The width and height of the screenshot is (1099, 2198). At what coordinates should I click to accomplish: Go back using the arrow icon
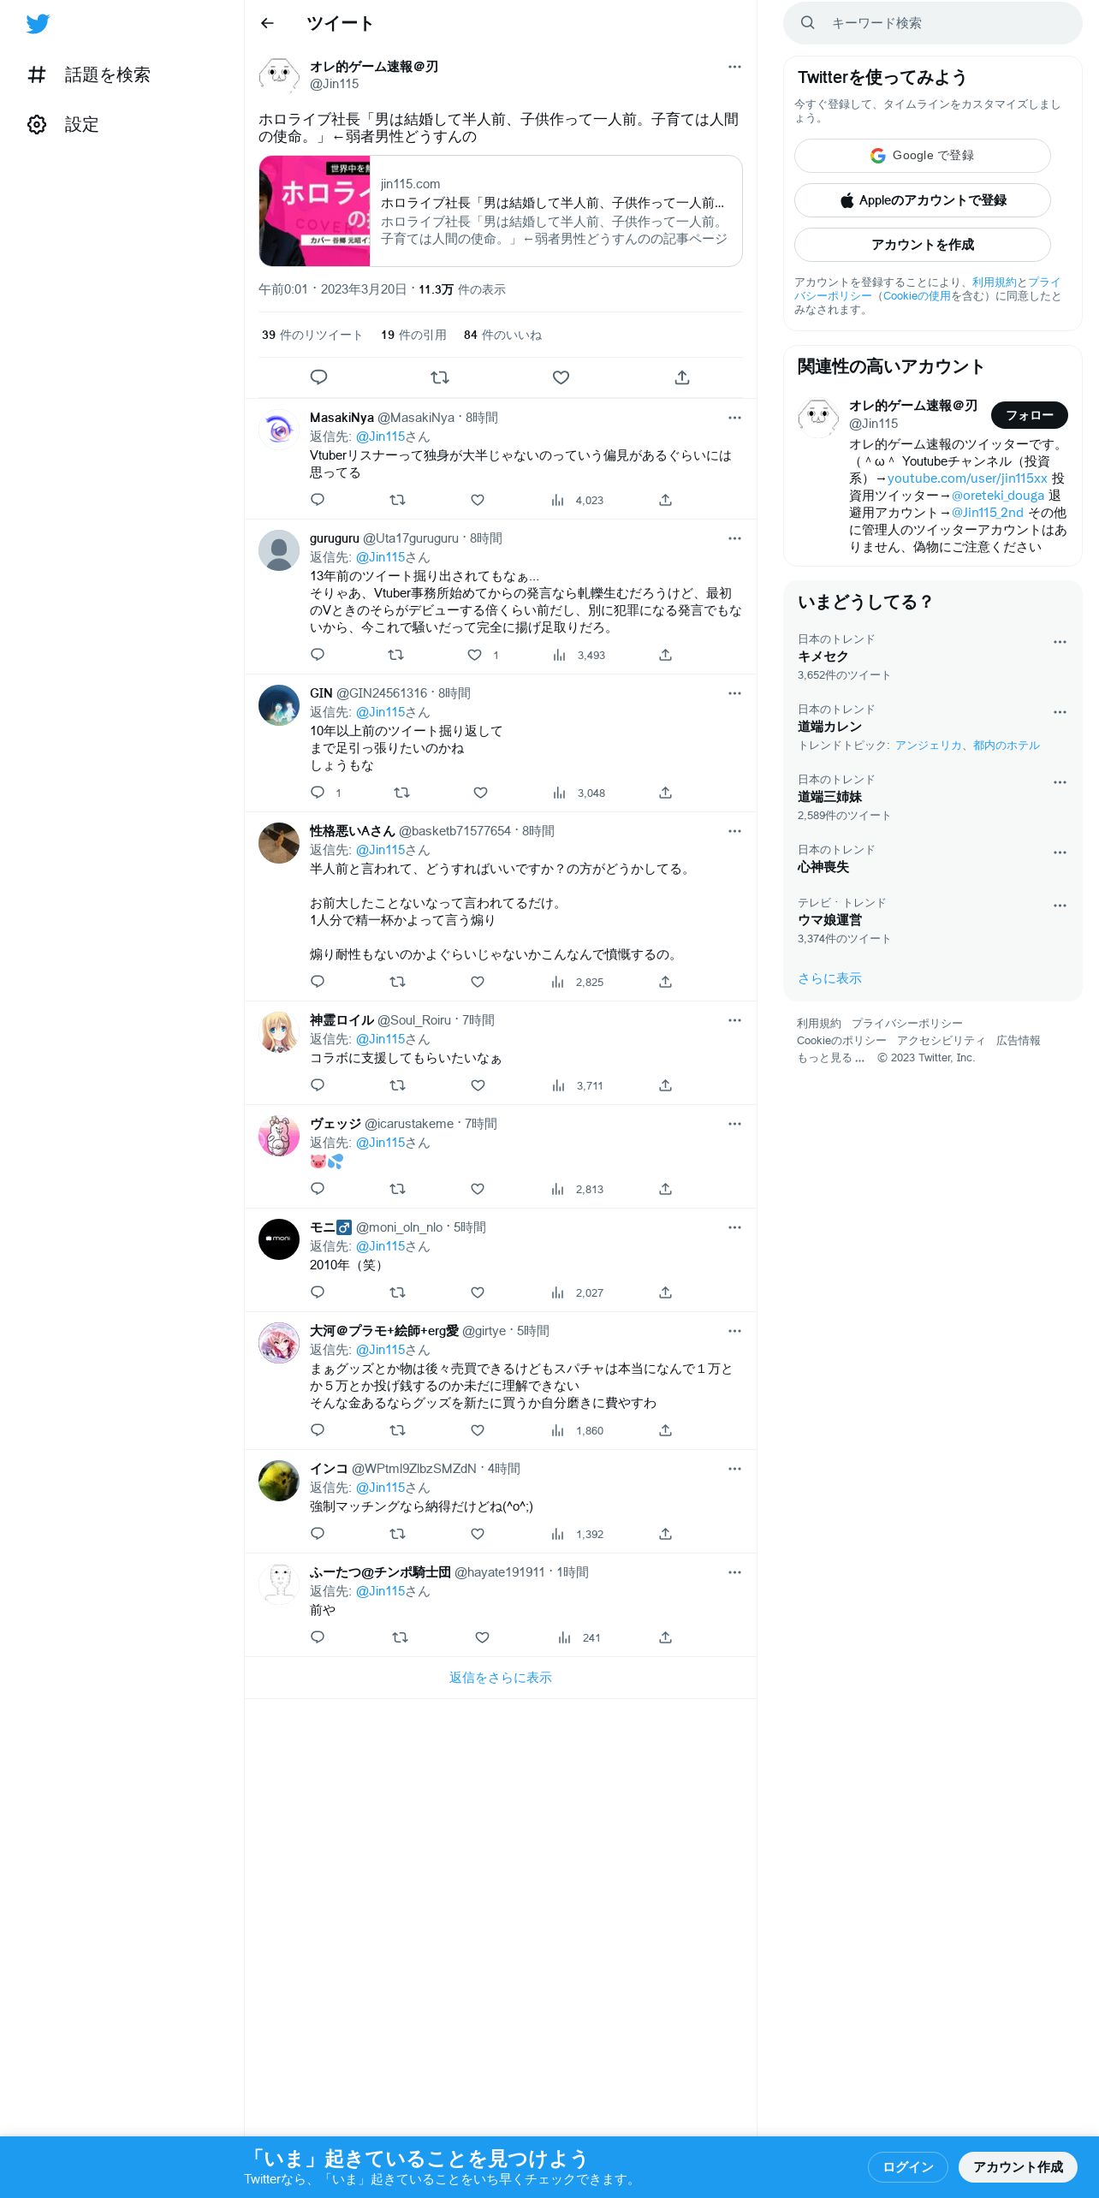coord(267,23)
